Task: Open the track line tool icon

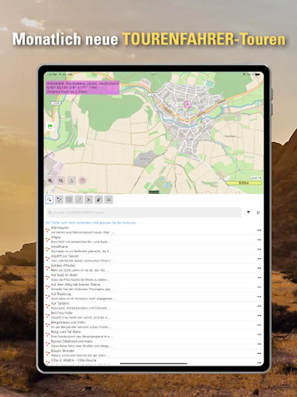Action: pos(79,200)
